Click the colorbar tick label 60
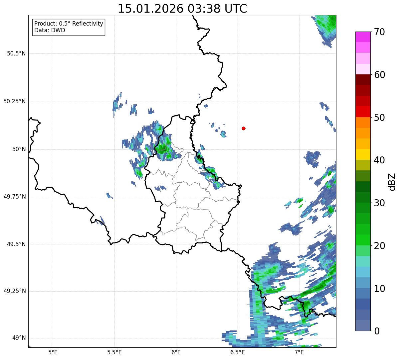 [x=379, y=75]
